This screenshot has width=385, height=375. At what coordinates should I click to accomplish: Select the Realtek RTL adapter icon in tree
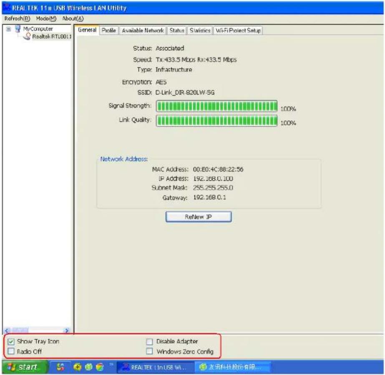tap(27, 36)
